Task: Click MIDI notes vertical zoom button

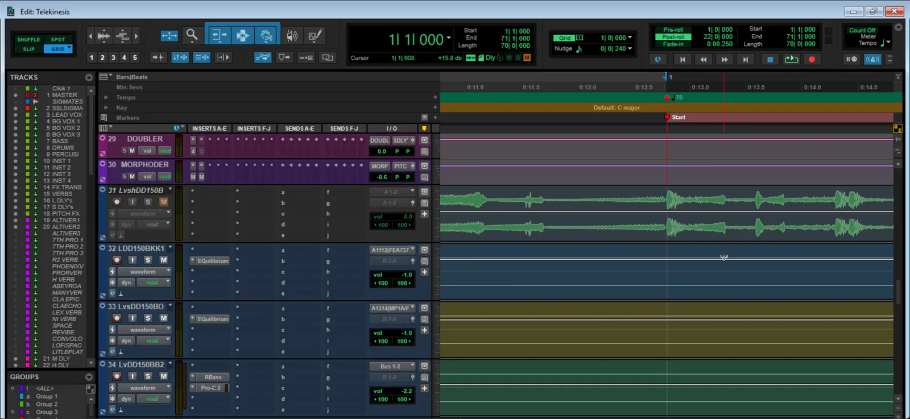Action: pos(122,36)
